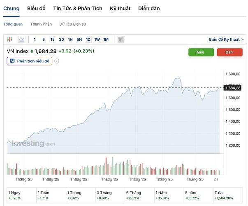Select the 1D chart interval
Image resolution: width=248 pixels, height=206 pixels.
point(88,40)
